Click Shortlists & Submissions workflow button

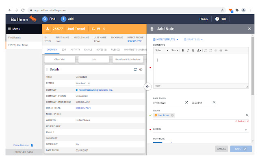coord(128,60)
